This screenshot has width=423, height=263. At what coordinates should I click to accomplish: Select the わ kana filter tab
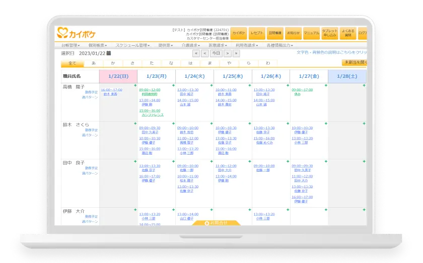pos(268,63)
